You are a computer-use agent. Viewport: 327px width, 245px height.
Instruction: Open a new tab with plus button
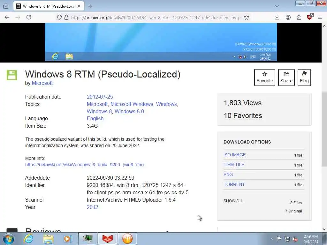[90, 6]
